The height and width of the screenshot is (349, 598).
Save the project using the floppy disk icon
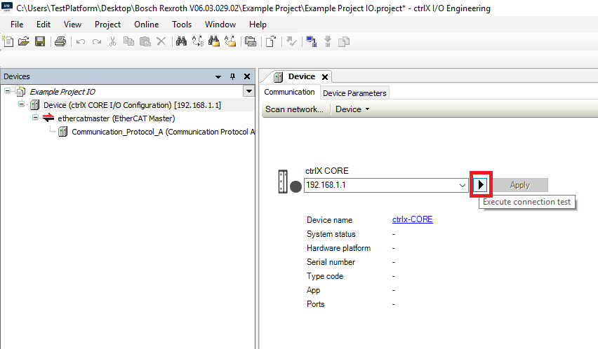point(40,41)
